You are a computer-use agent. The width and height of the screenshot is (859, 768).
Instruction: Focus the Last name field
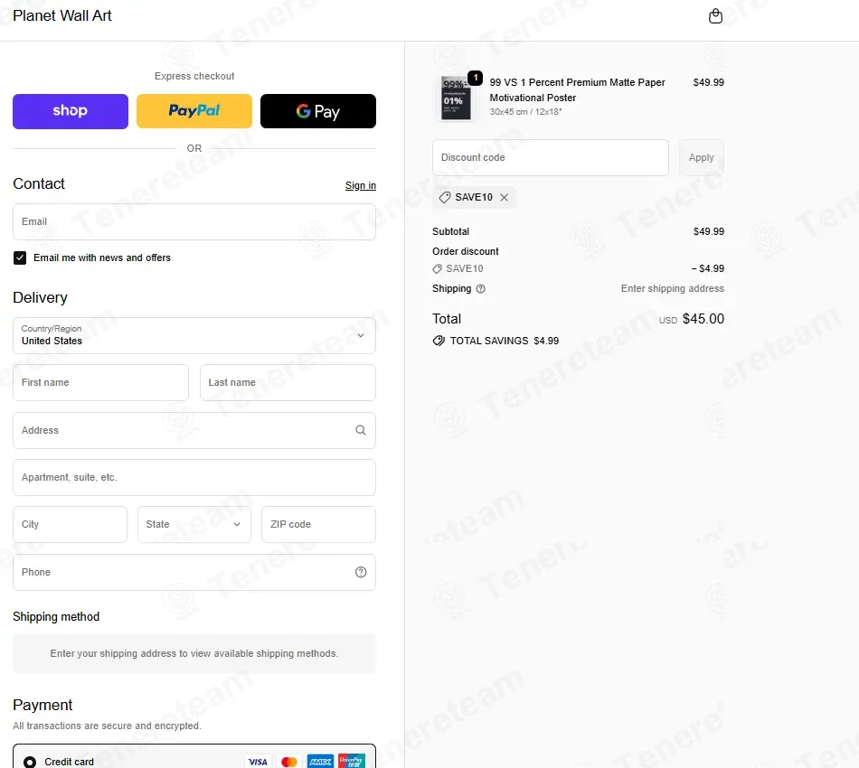pos(288,382)
